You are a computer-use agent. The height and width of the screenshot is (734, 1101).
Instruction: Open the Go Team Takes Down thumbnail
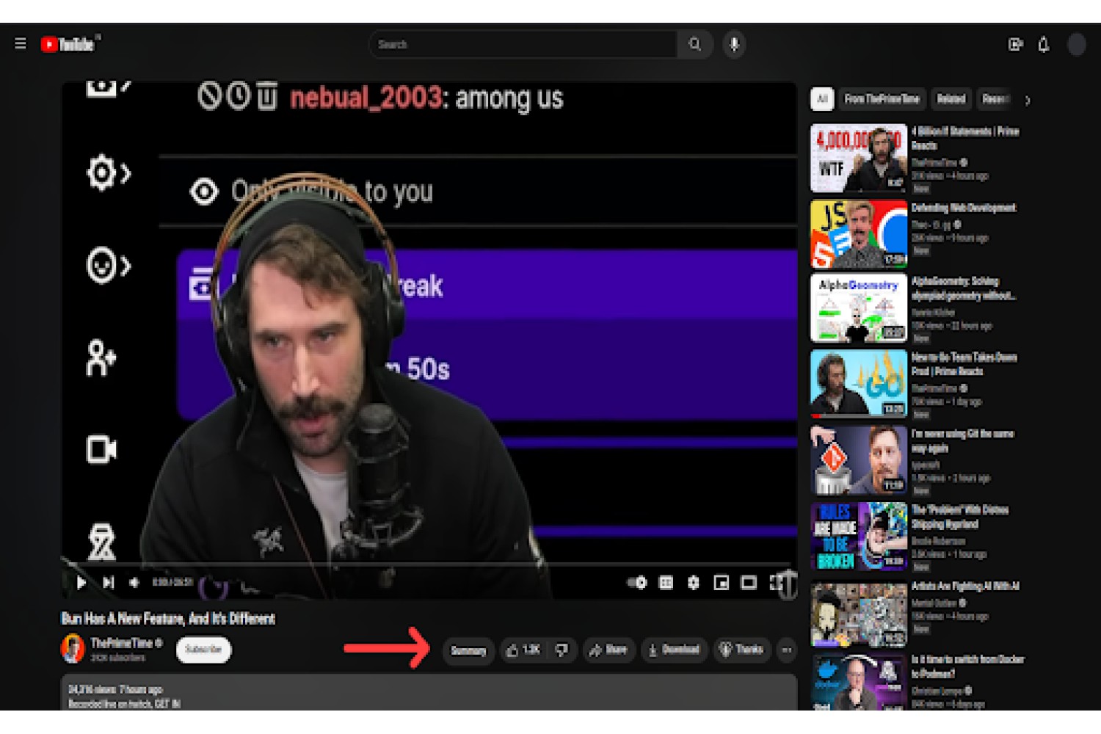[x=859, y=384]
